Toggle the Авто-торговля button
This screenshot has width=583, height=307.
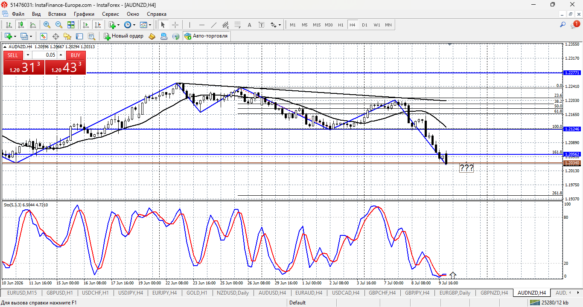coord(207,36)
